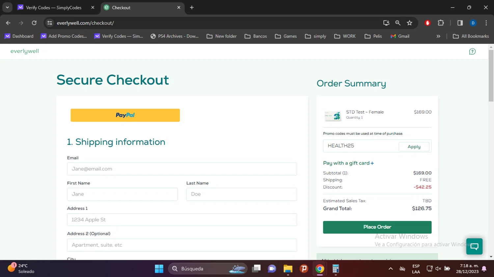The height and width of the screenshot is (277, 494).
Task: Open Task View in the taskbar
Action: click(256, 269)
